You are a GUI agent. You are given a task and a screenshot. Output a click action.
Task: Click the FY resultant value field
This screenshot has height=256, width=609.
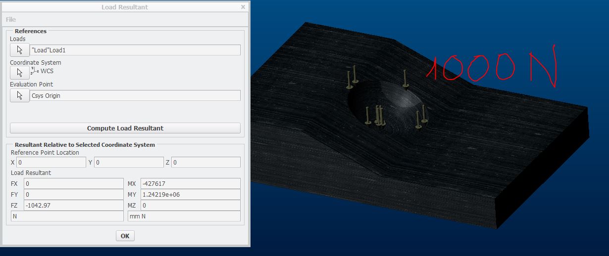pos(74,194)
